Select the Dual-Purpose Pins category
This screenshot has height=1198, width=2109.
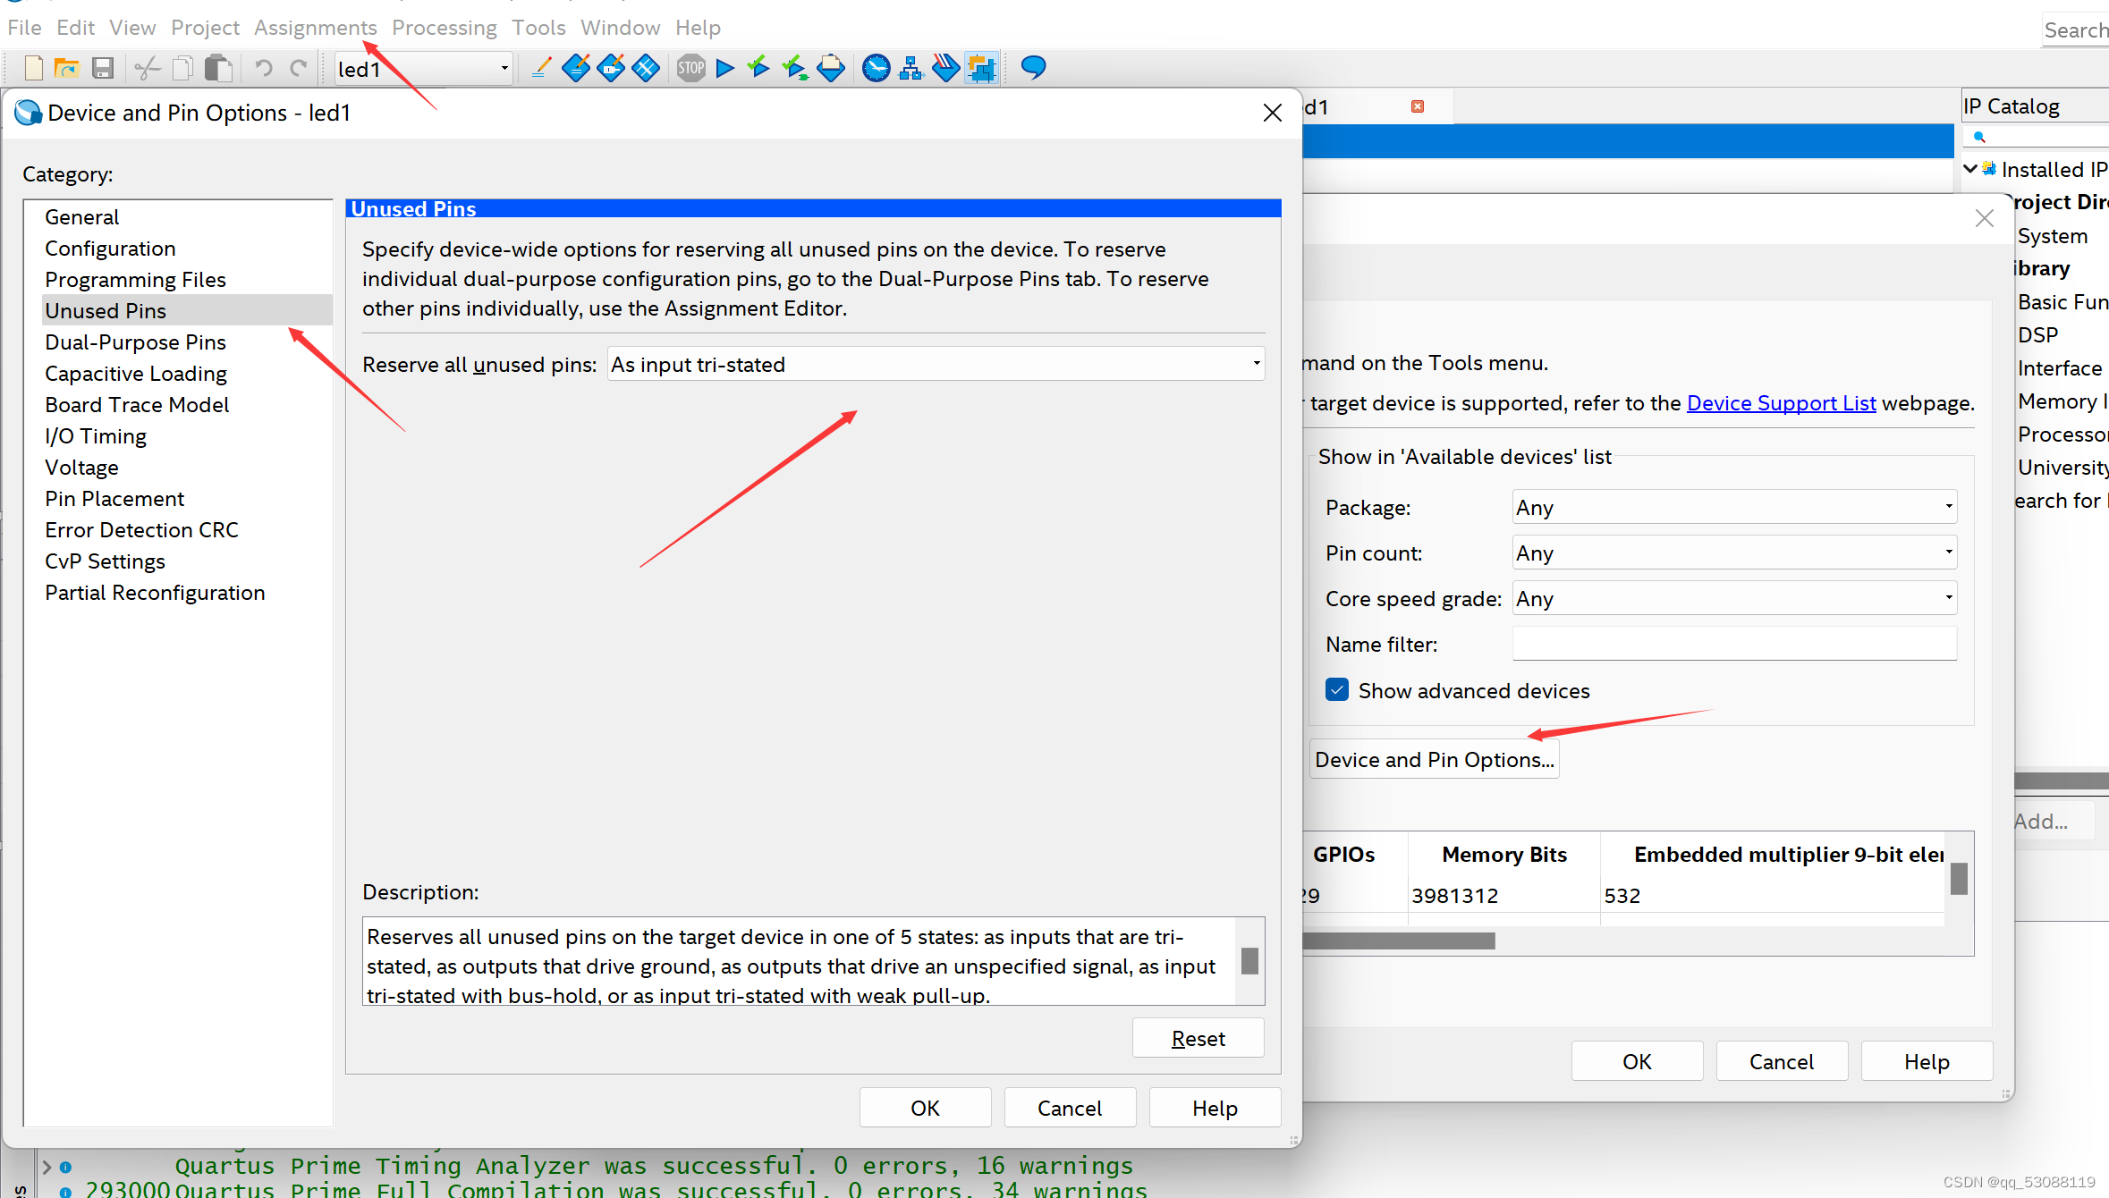pyautogui.click(x=135, y=342)
